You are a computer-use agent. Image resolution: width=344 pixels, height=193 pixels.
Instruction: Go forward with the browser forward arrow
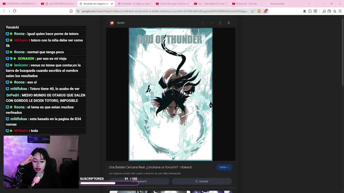9,11
